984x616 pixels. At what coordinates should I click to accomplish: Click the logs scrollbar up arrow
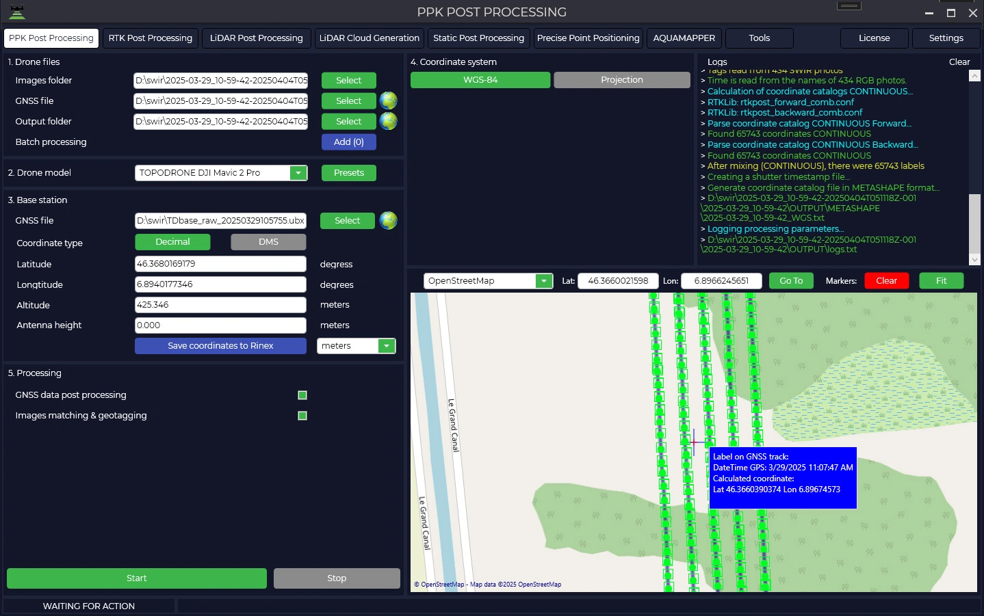tap(974, 76)
